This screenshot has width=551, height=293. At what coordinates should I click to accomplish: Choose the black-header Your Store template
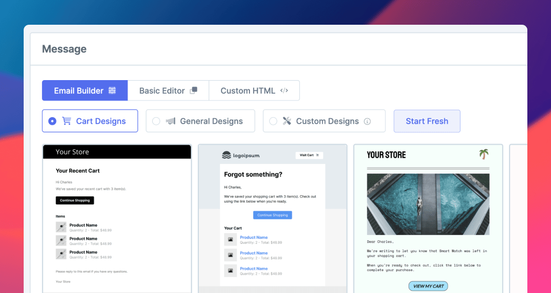(117, 218)
